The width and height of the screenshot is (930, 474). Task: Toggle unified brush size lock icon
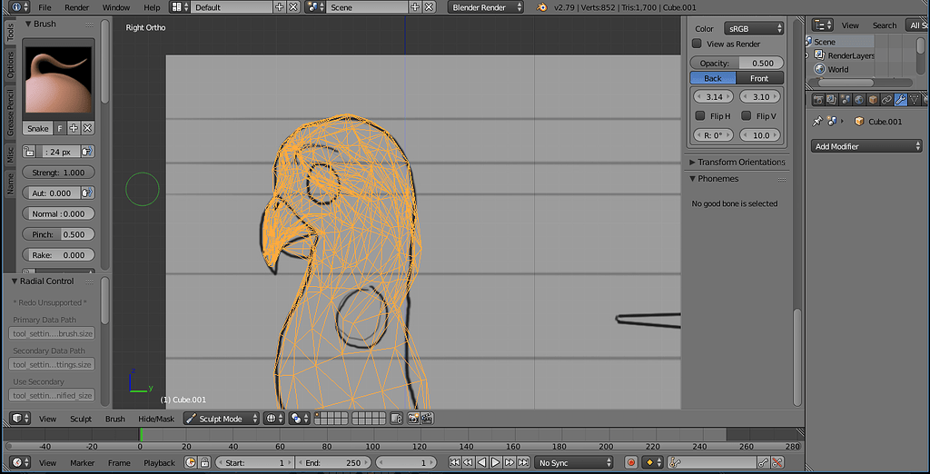pos(28,152)
